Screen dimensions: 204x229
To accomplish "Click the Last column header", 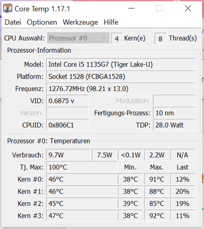I will pos(183,167).
